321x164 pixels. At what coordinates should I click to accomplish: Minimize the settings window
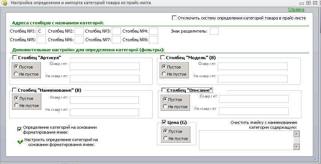click(301, 3)
